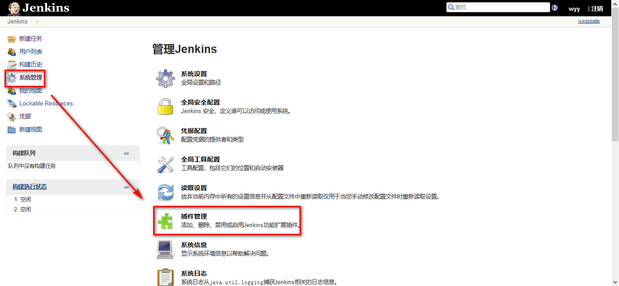Open the 全局工具配置 link

click(x=200, y=159)
